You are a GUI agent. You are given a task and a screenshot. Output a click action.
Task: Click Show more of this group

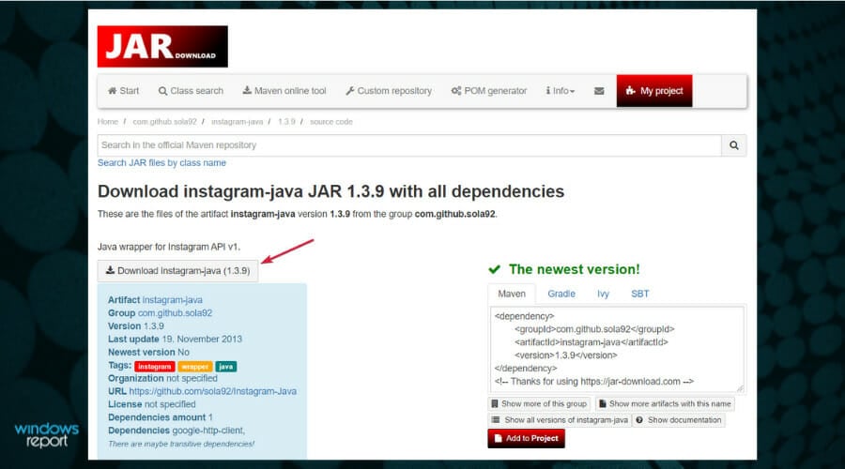click(x=539, y=404)
